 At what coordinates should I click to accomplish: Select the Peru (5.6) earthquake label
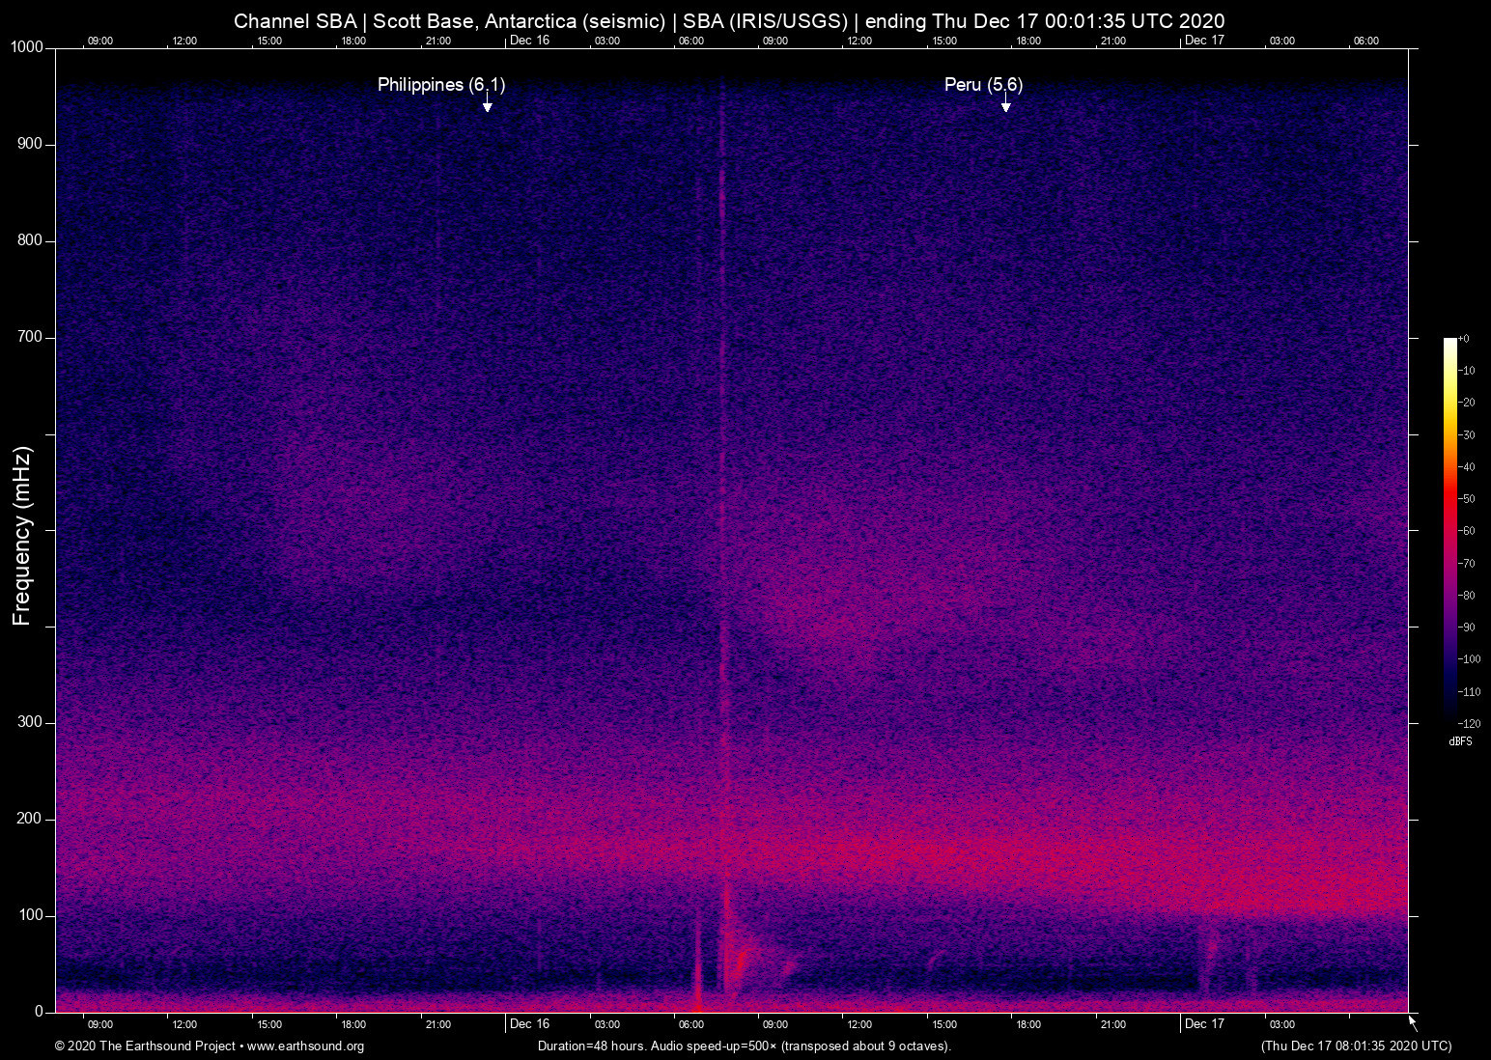point(983,85)
